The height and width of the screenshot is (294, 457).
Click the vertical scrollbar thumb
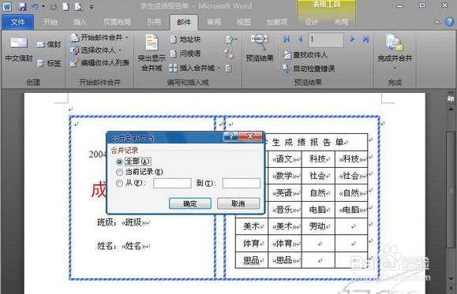coord(451,189)
